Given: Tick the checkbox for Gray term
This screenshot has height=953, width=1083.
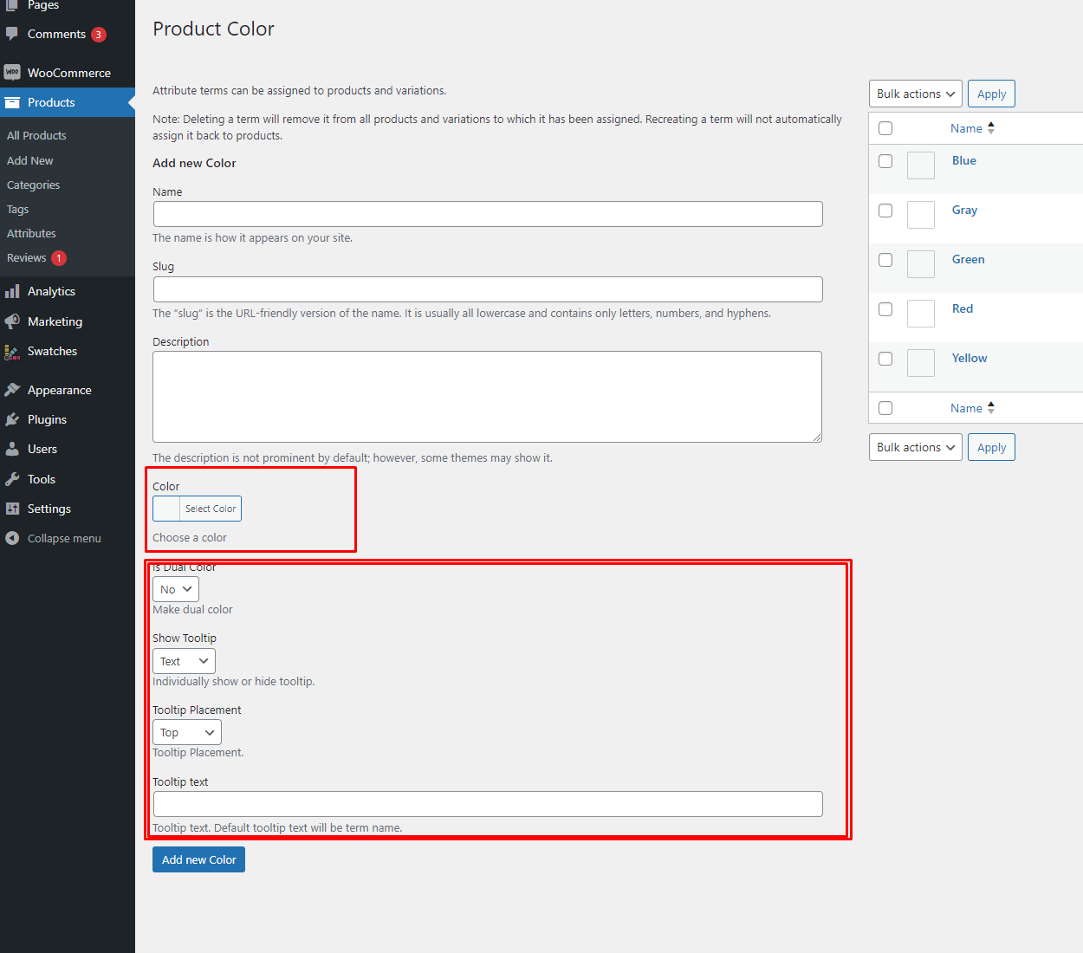Looking at the screenshot, I should [885, 211].
